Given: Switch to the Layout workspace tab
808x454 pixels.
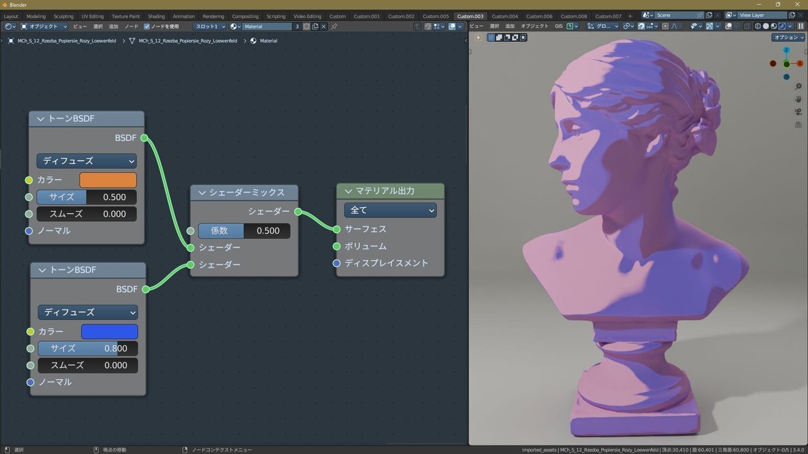Looking at the screenshot, I should 11,16.
